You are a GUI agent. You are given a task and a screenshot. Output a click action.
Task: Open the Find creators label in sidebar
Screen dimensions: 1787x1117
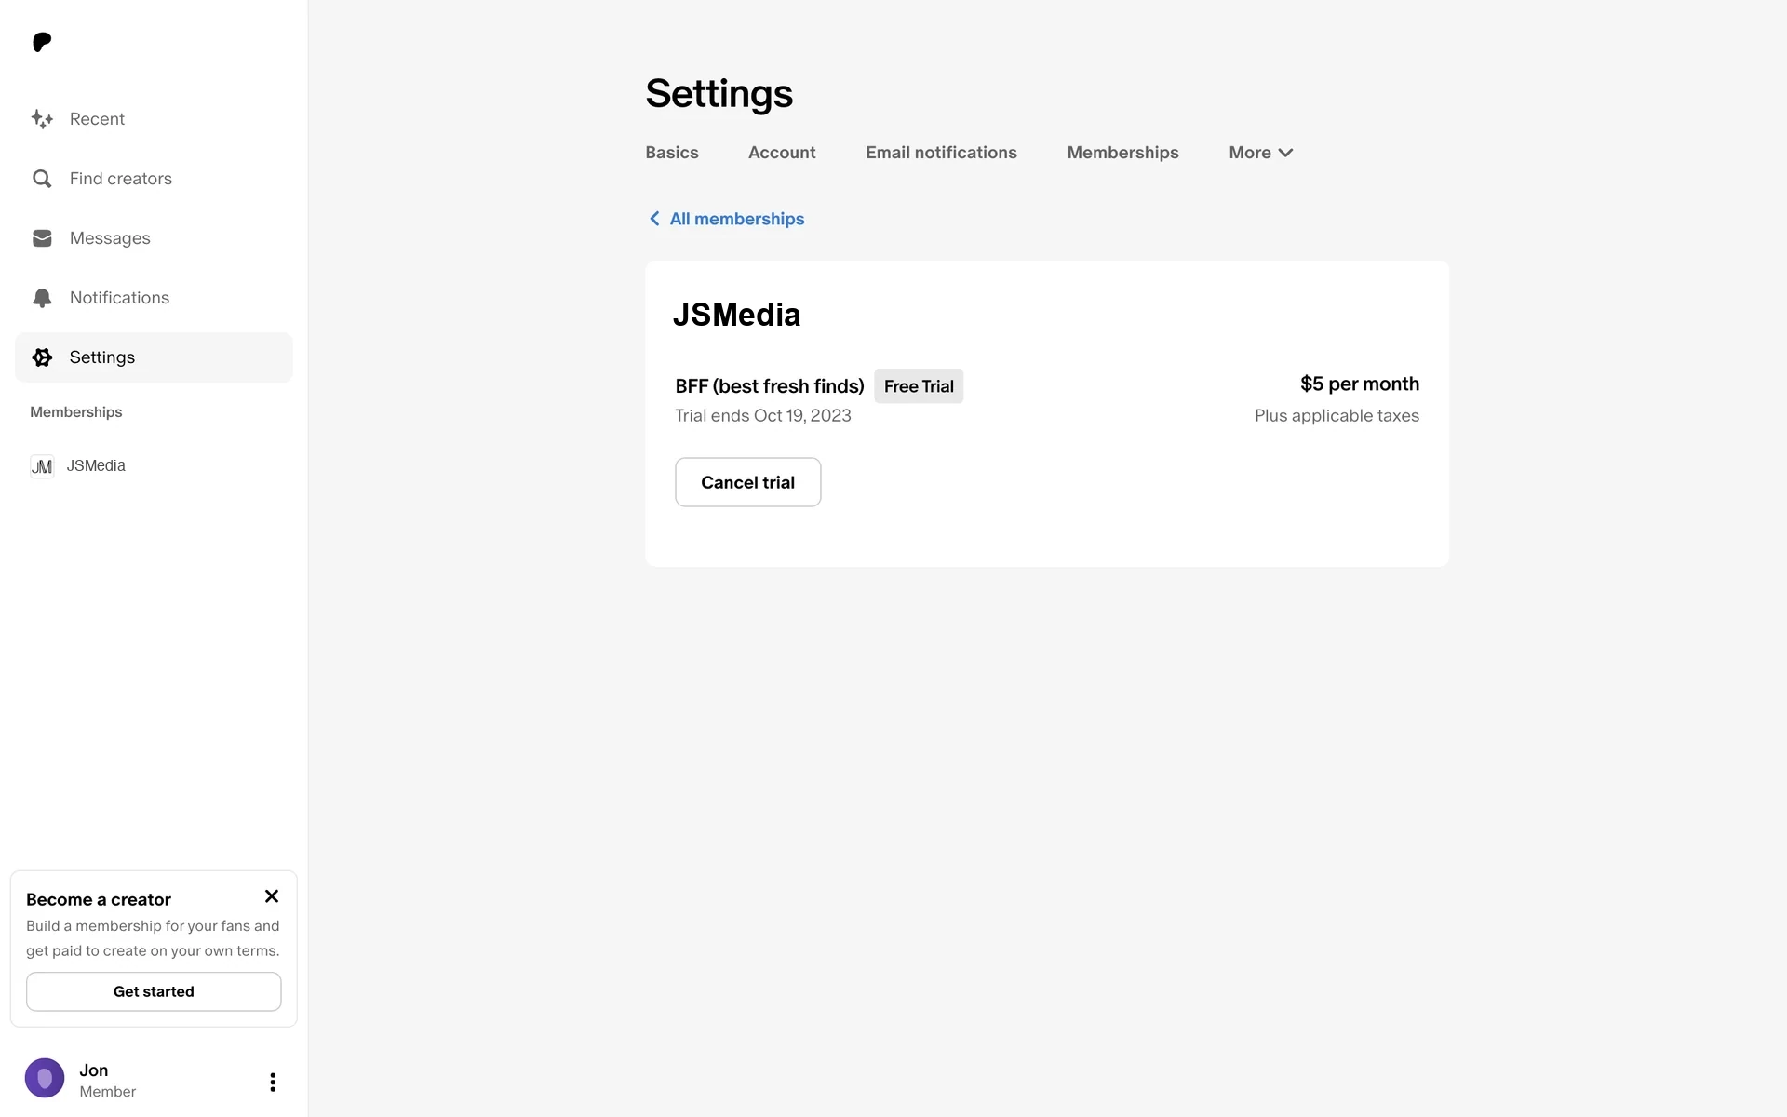coord(121,179)
